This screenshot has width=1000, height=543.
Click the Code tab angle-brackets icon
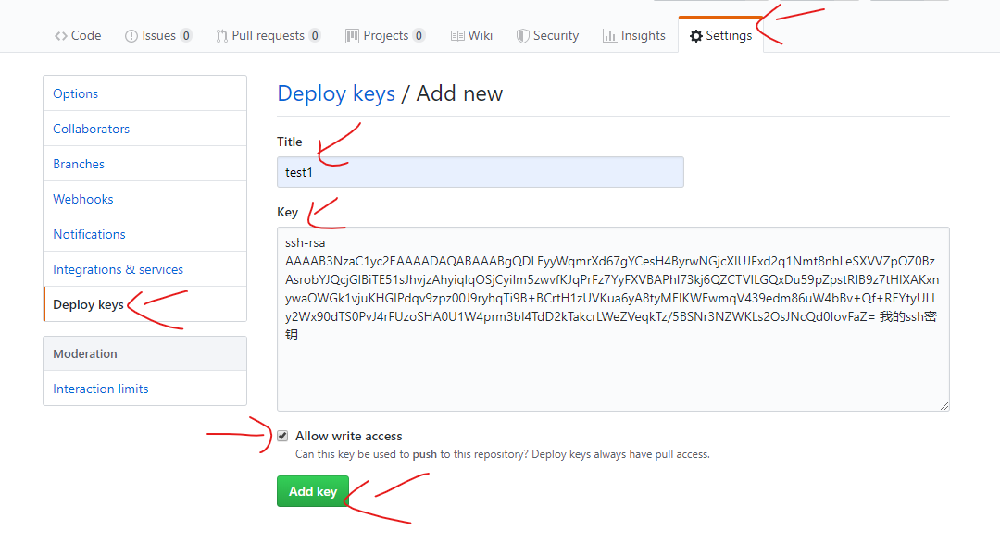click(x=60, y=36)
